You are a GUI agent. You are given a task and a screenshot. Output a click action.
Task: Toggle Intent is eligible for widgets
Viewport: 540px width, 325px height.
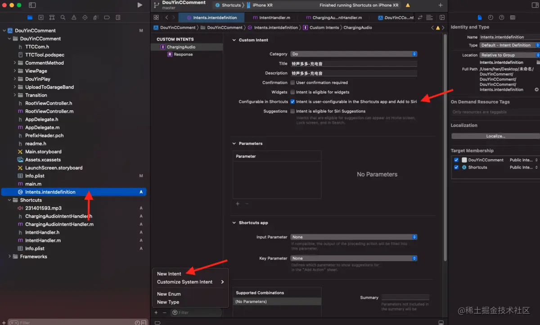[292, 92]
